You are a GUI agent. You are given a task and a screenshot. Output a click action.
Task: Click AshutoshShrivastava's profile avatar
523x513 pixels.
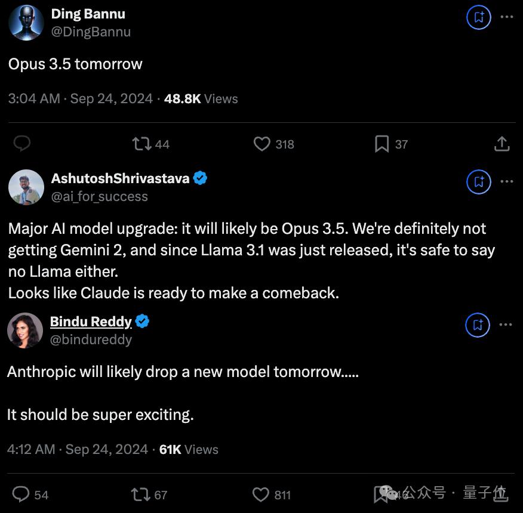tap(26, 187)
